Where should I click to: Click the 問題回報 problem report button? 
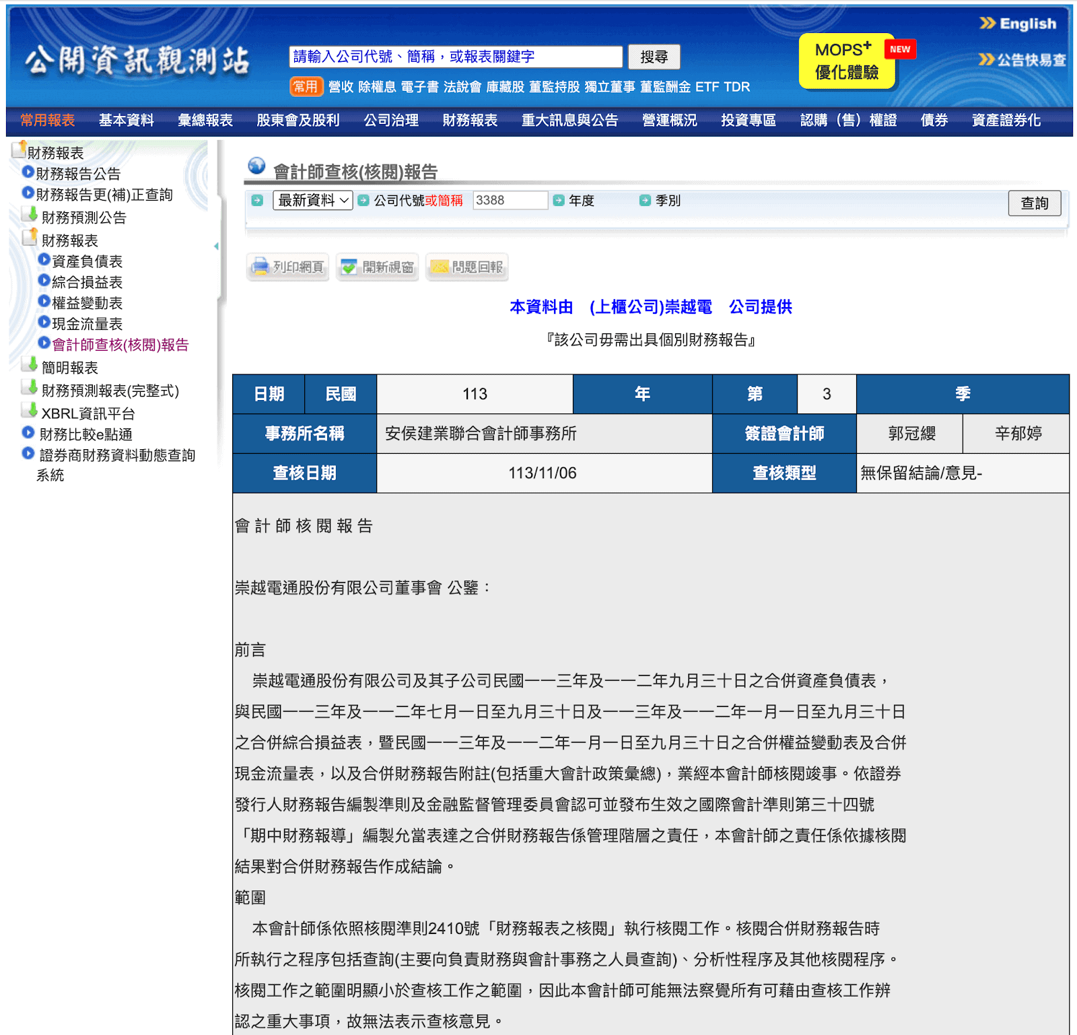coord(466,267)
